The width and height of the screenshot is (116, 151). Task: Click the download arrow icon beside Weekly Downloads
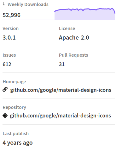coord(4,4)
